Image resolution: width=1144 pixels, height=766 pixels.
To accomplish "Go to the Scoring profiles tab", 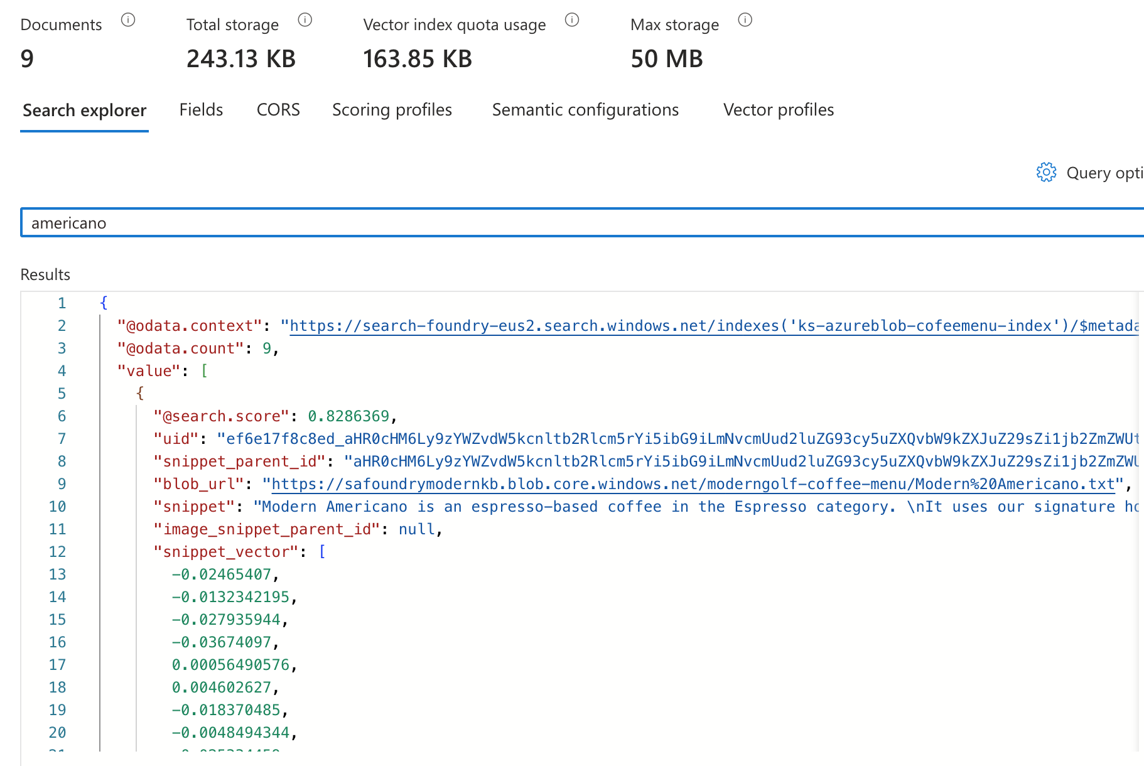I will click(x=392, y=110).
